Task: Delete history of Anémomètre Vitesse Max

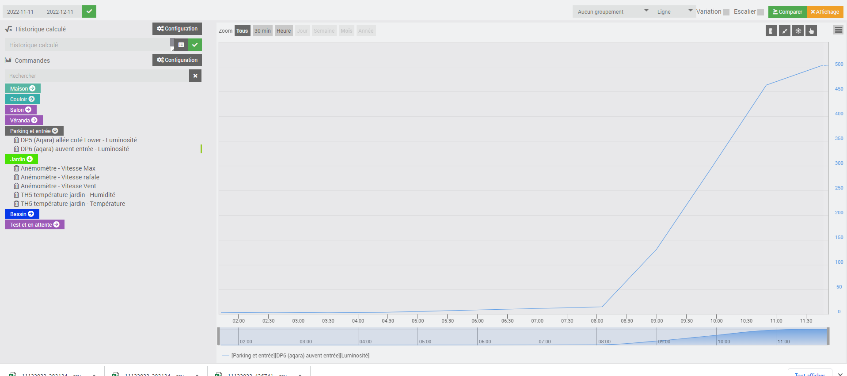Action: tap(16, 168)
